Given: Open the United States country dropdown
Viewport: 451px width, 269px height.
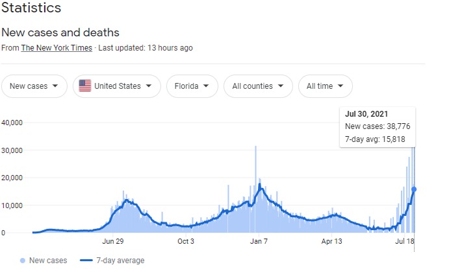Looking at the screenshot, I should tap(116, 86).
